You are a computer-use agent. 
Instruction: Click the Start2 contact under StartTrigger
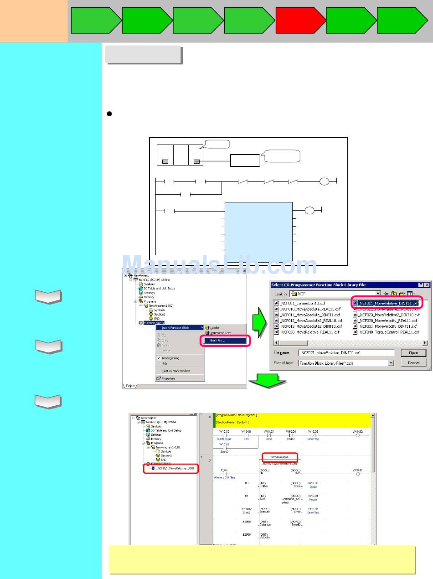pos(224,448)
